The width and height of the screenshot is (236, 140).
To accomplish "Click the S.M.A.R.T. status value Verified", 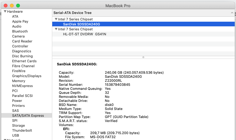I will tap(111, 121).
